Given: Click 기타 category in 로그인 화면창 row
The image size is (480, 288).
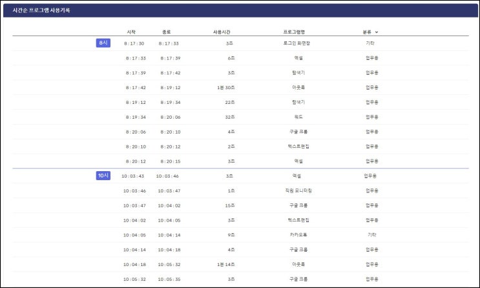Looking at the screenshot, I should pyautogui.click(x=370, y=43).
